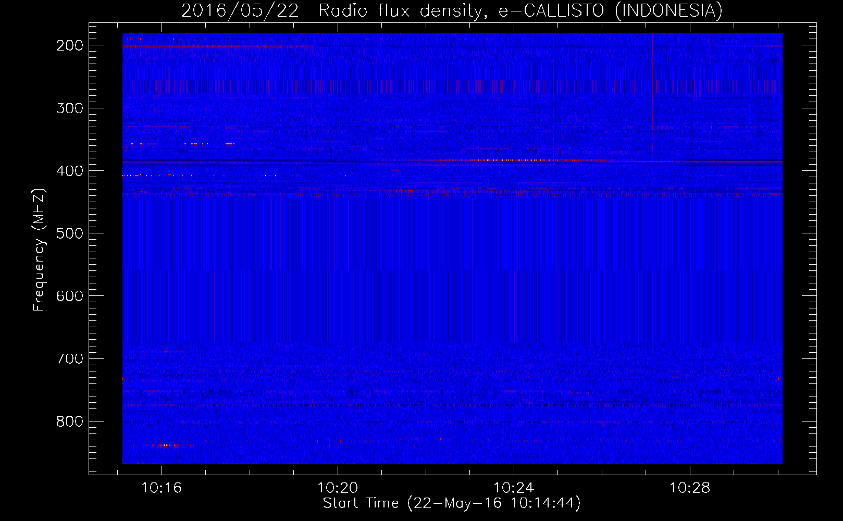Click the 10:24 time tick label
This screenshot has width=843, height=521.
(514, 488)
